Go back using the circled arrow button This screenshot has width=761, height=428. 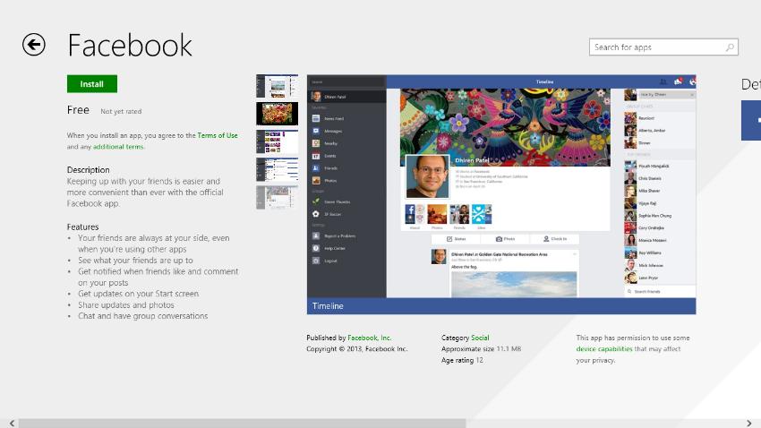[x=34, y=45]
